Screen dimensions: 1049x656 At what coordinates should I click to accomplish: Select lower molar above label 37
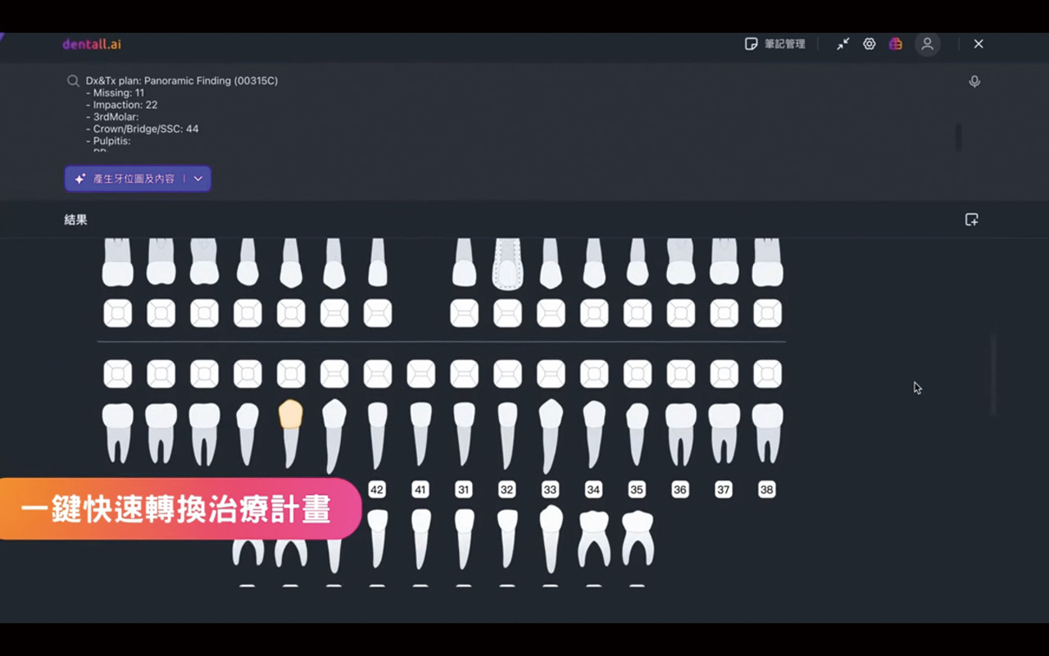click(724, 434)
